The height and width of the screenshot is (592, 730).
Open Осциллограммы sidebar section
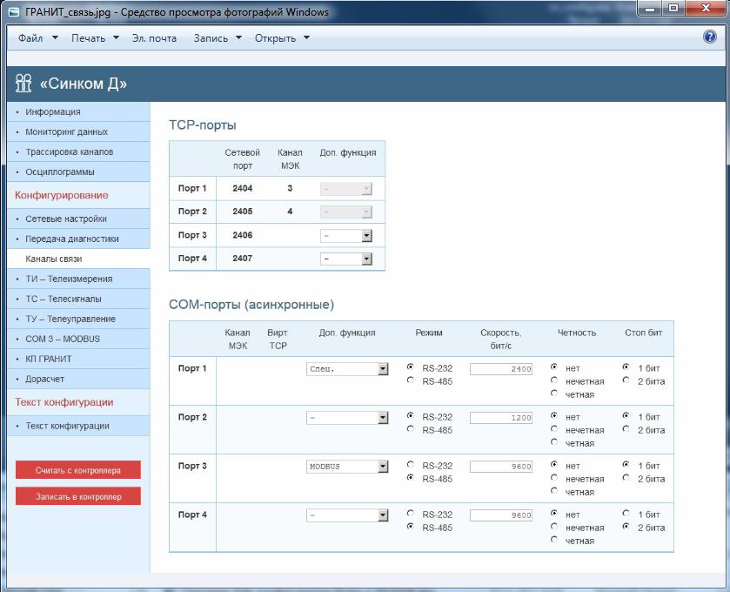coord(60,172)
